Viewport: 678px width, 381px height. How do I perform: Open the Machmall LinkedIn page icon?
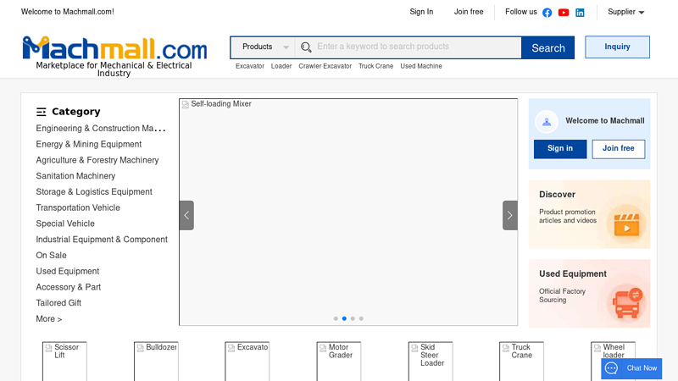tap(580, 13)
